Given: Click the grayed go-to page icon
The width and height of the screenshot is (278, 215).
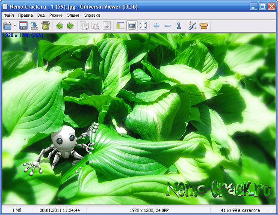Looking at the screenshot, I should point(106,26).
